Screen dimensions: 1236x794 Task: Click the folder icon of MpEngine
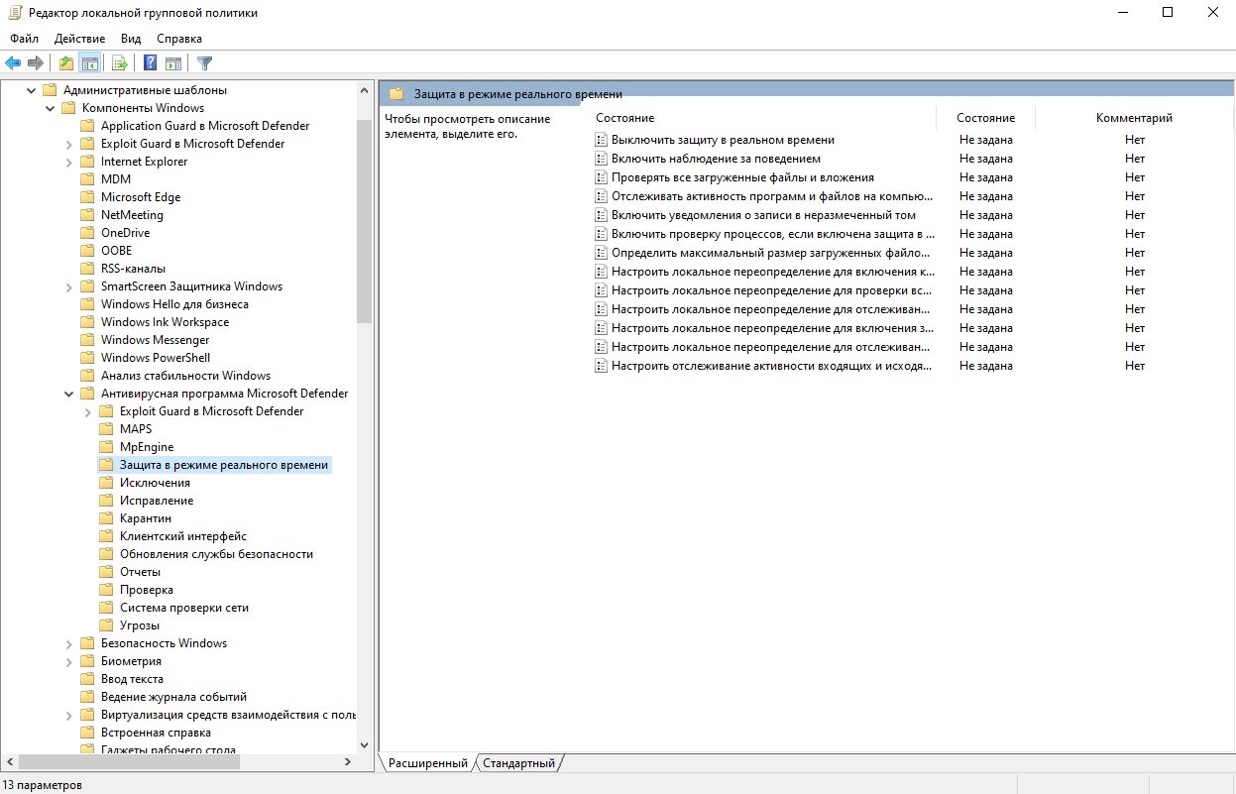tap(107, 447)
